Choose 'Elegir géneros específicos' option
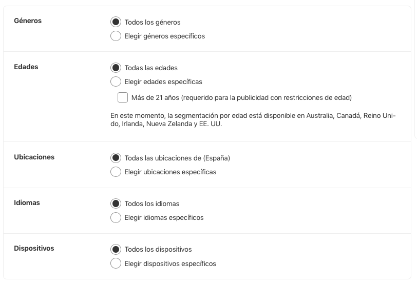Viewport: 417px width, 285px height. (x=116, y=36)
